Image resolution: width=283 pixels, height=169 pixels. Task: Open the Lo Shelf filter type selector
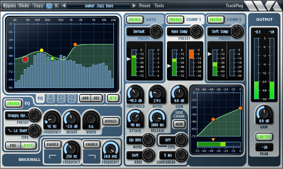click(x=17, y=131)
